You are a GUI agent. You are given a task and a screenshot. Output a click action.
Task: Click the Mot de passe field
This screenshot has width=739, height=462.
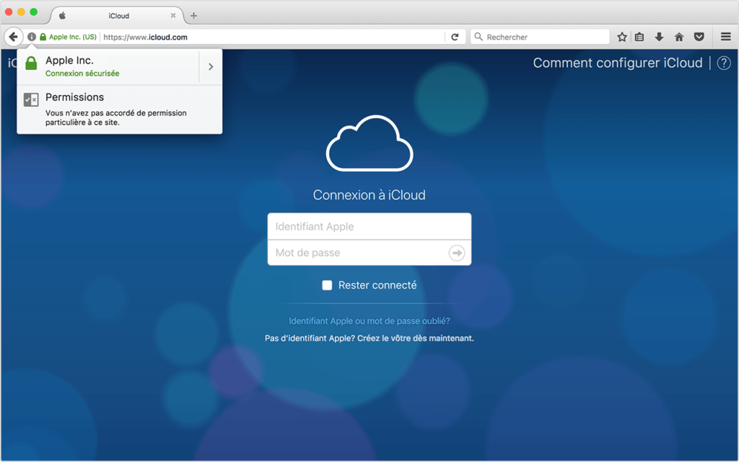pyautogui.click(x=369, y=253)
